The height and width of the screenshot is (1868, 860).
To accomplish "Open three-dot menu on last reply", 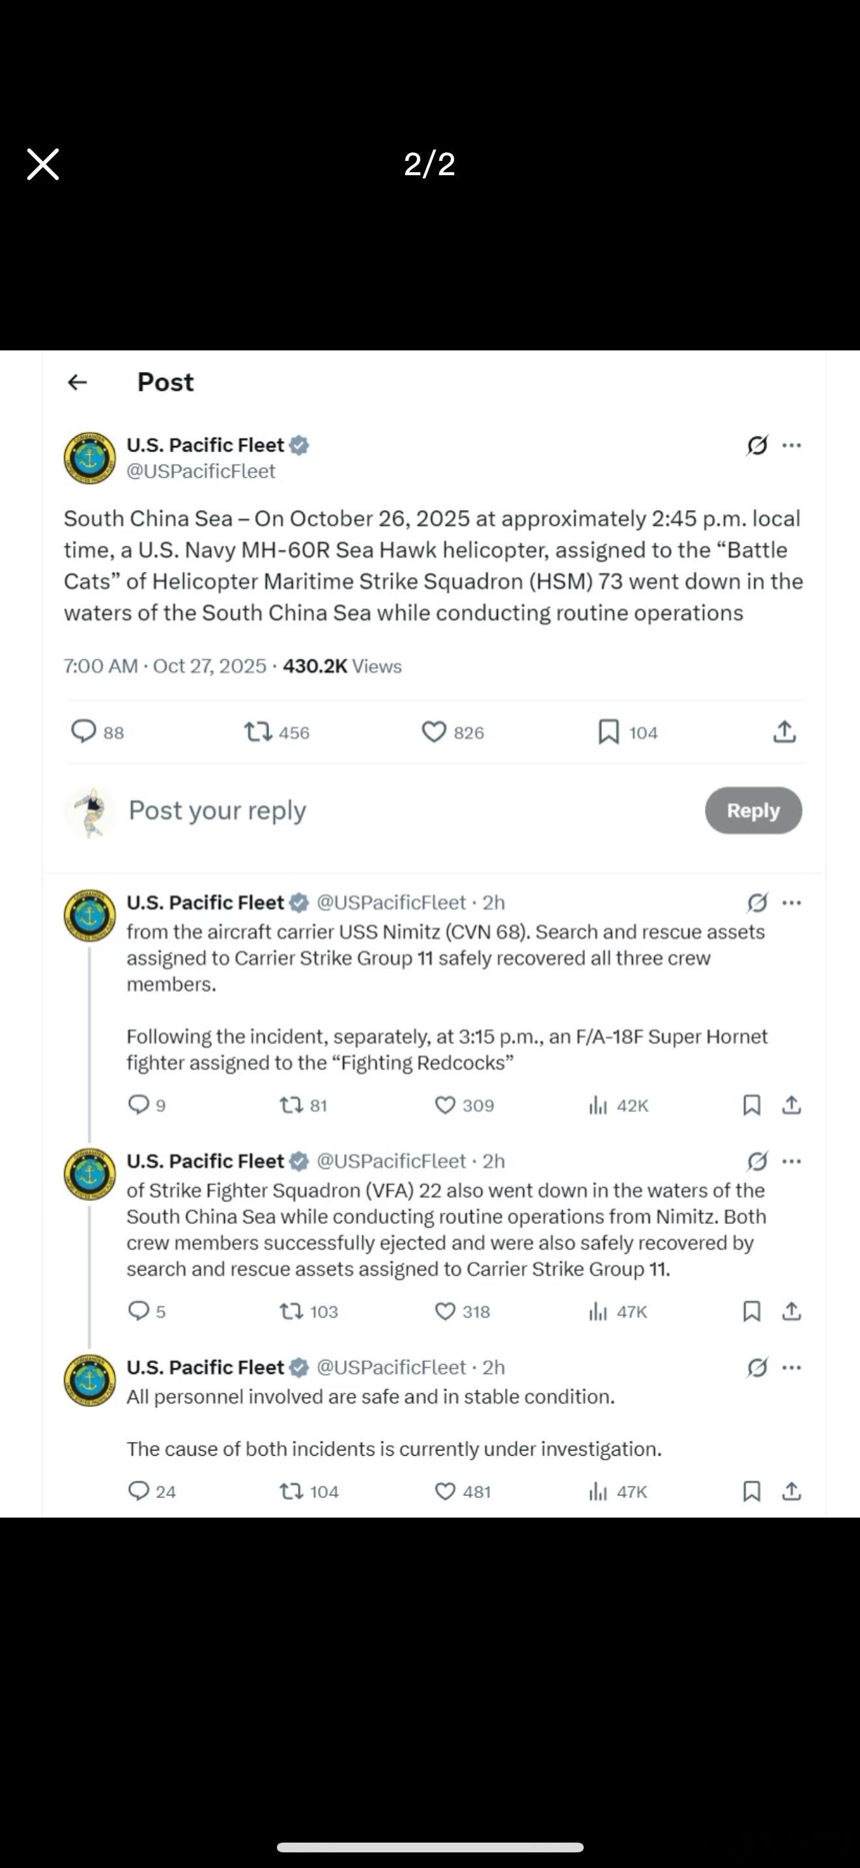I will coord(792,1367).
